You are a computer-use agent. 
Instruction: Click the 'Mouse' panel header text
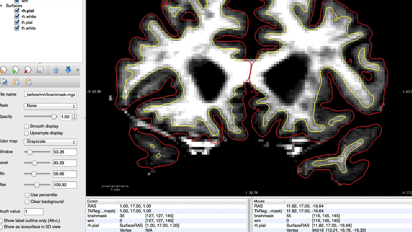click(x=259, y=201)
